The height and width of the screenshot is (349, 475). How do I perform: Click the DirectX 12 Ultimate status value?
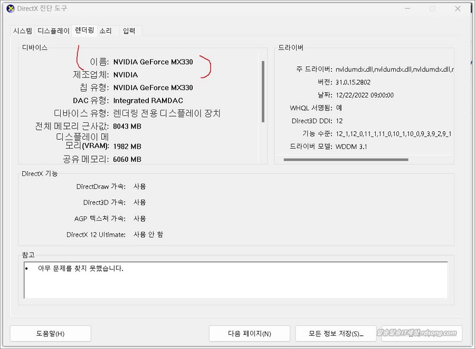coord(148,235)
